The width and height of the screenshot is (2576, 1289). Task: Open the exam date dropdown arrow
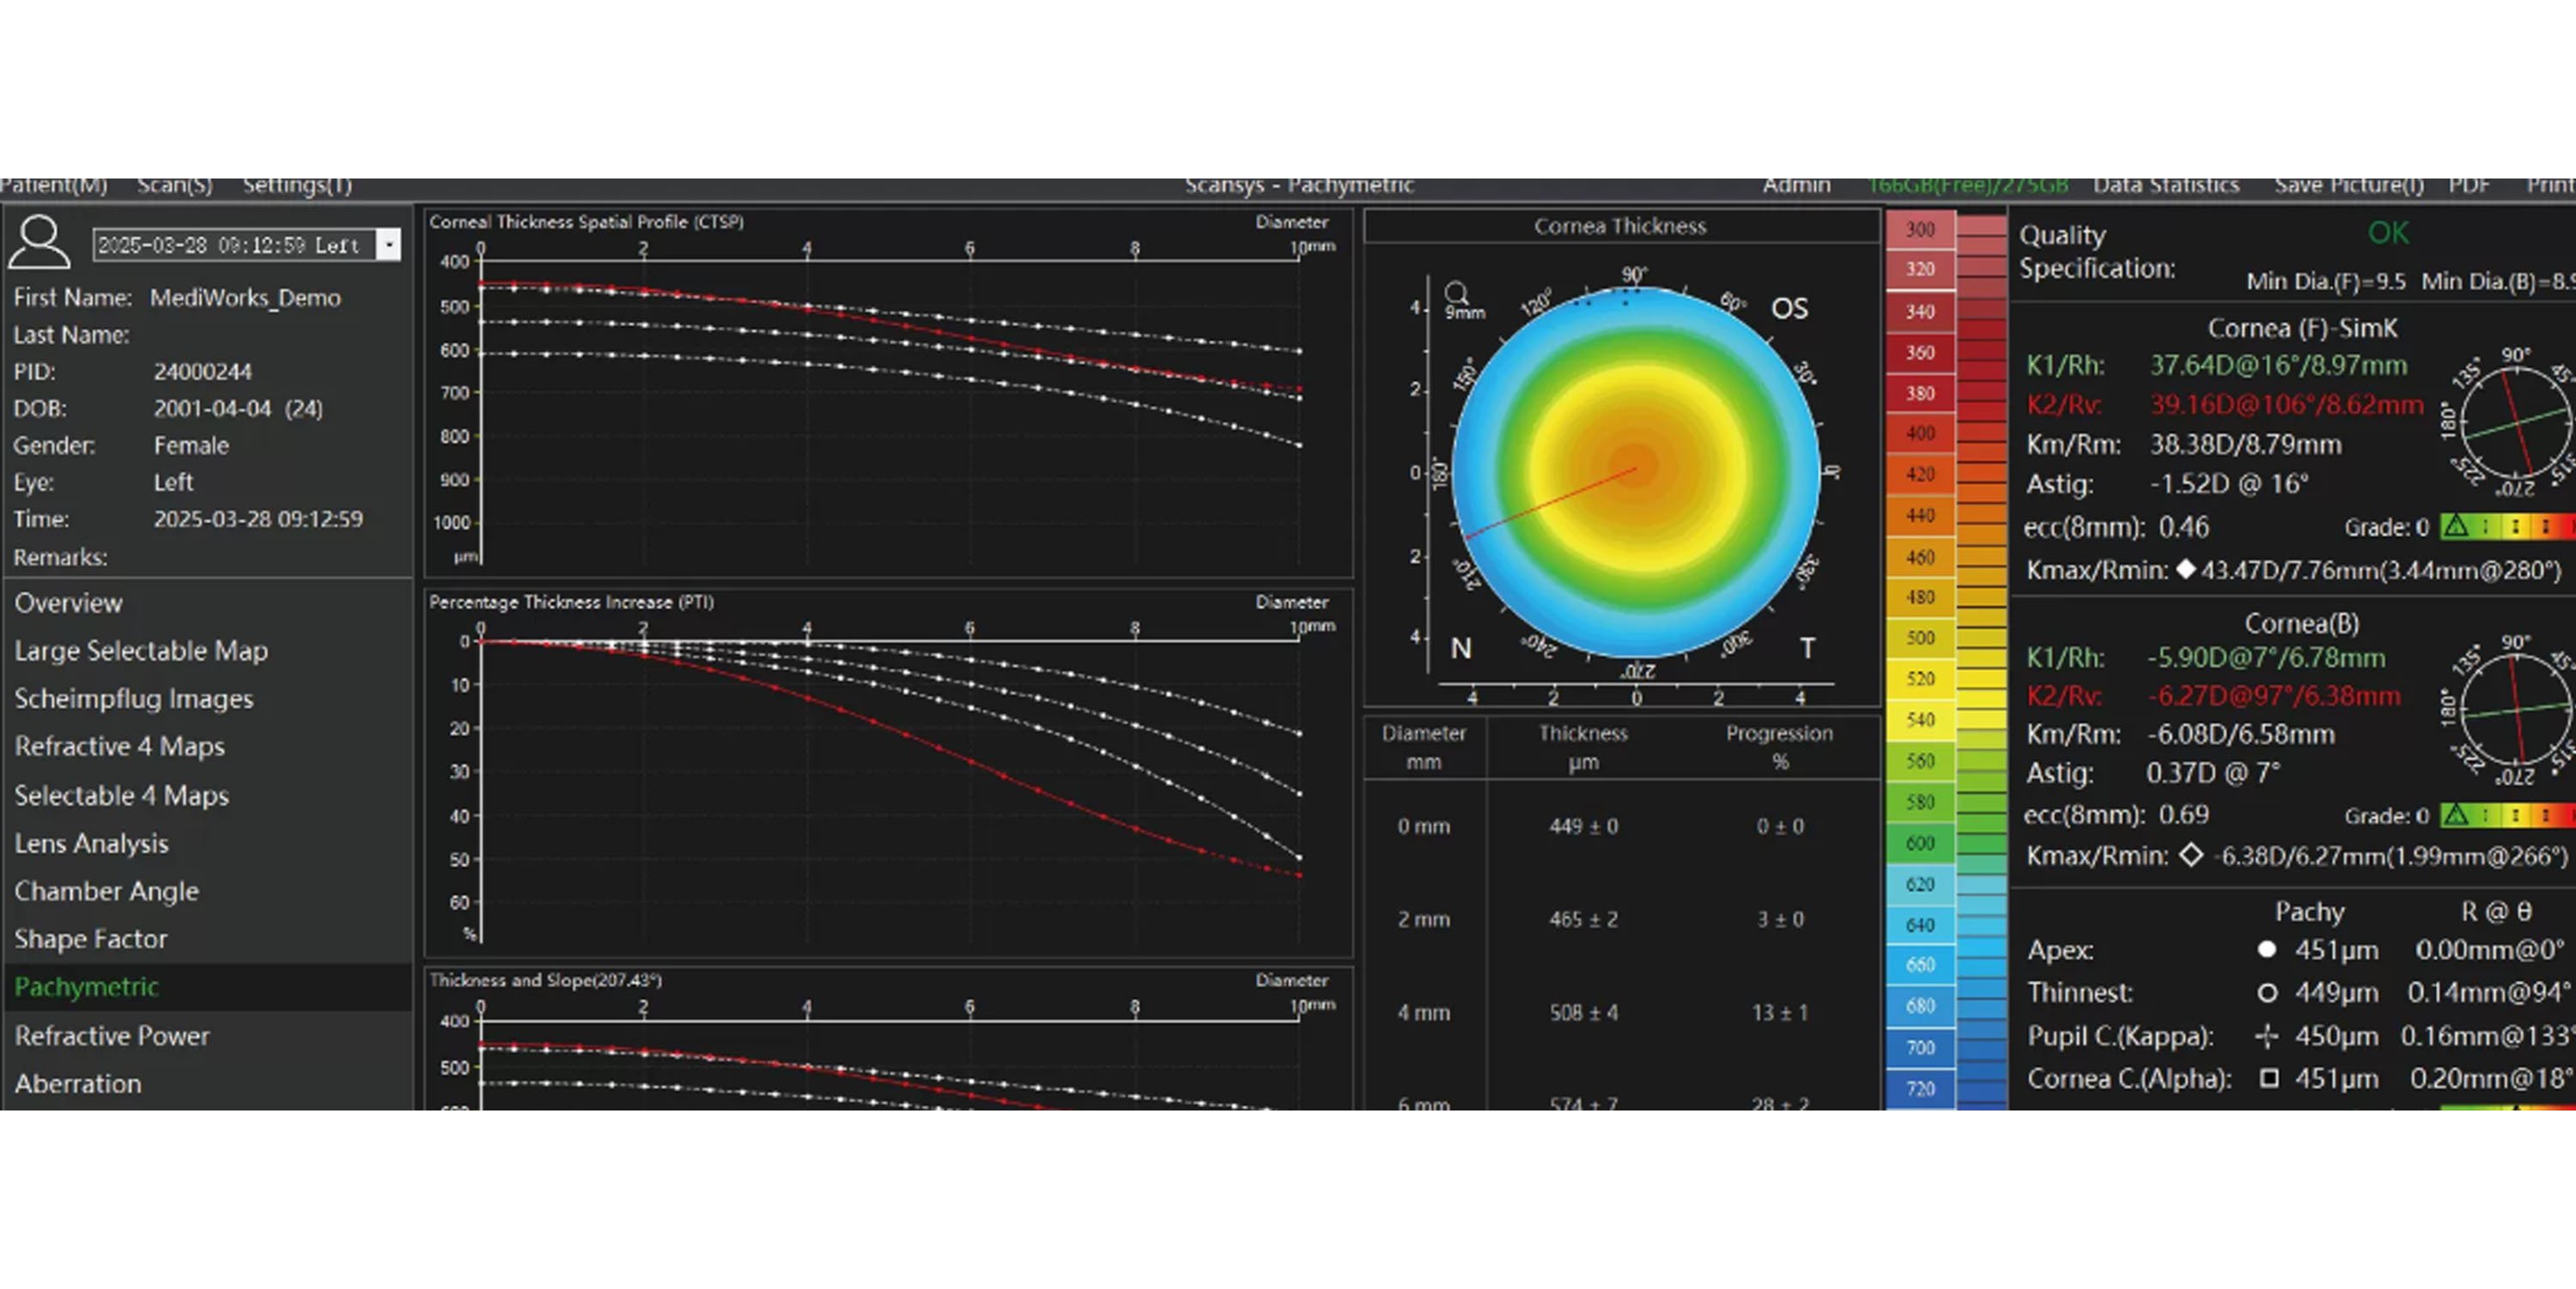[x=391, y=245]
